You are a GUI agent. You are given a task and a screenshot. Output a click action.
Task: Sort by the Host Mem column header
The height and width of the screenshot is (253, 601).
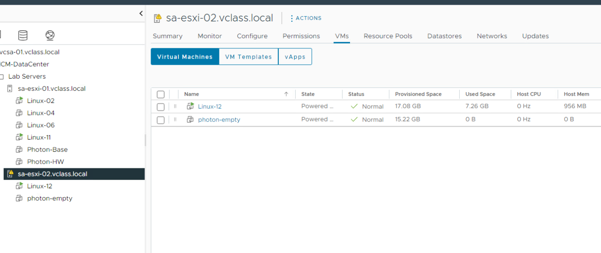(576, 94)
